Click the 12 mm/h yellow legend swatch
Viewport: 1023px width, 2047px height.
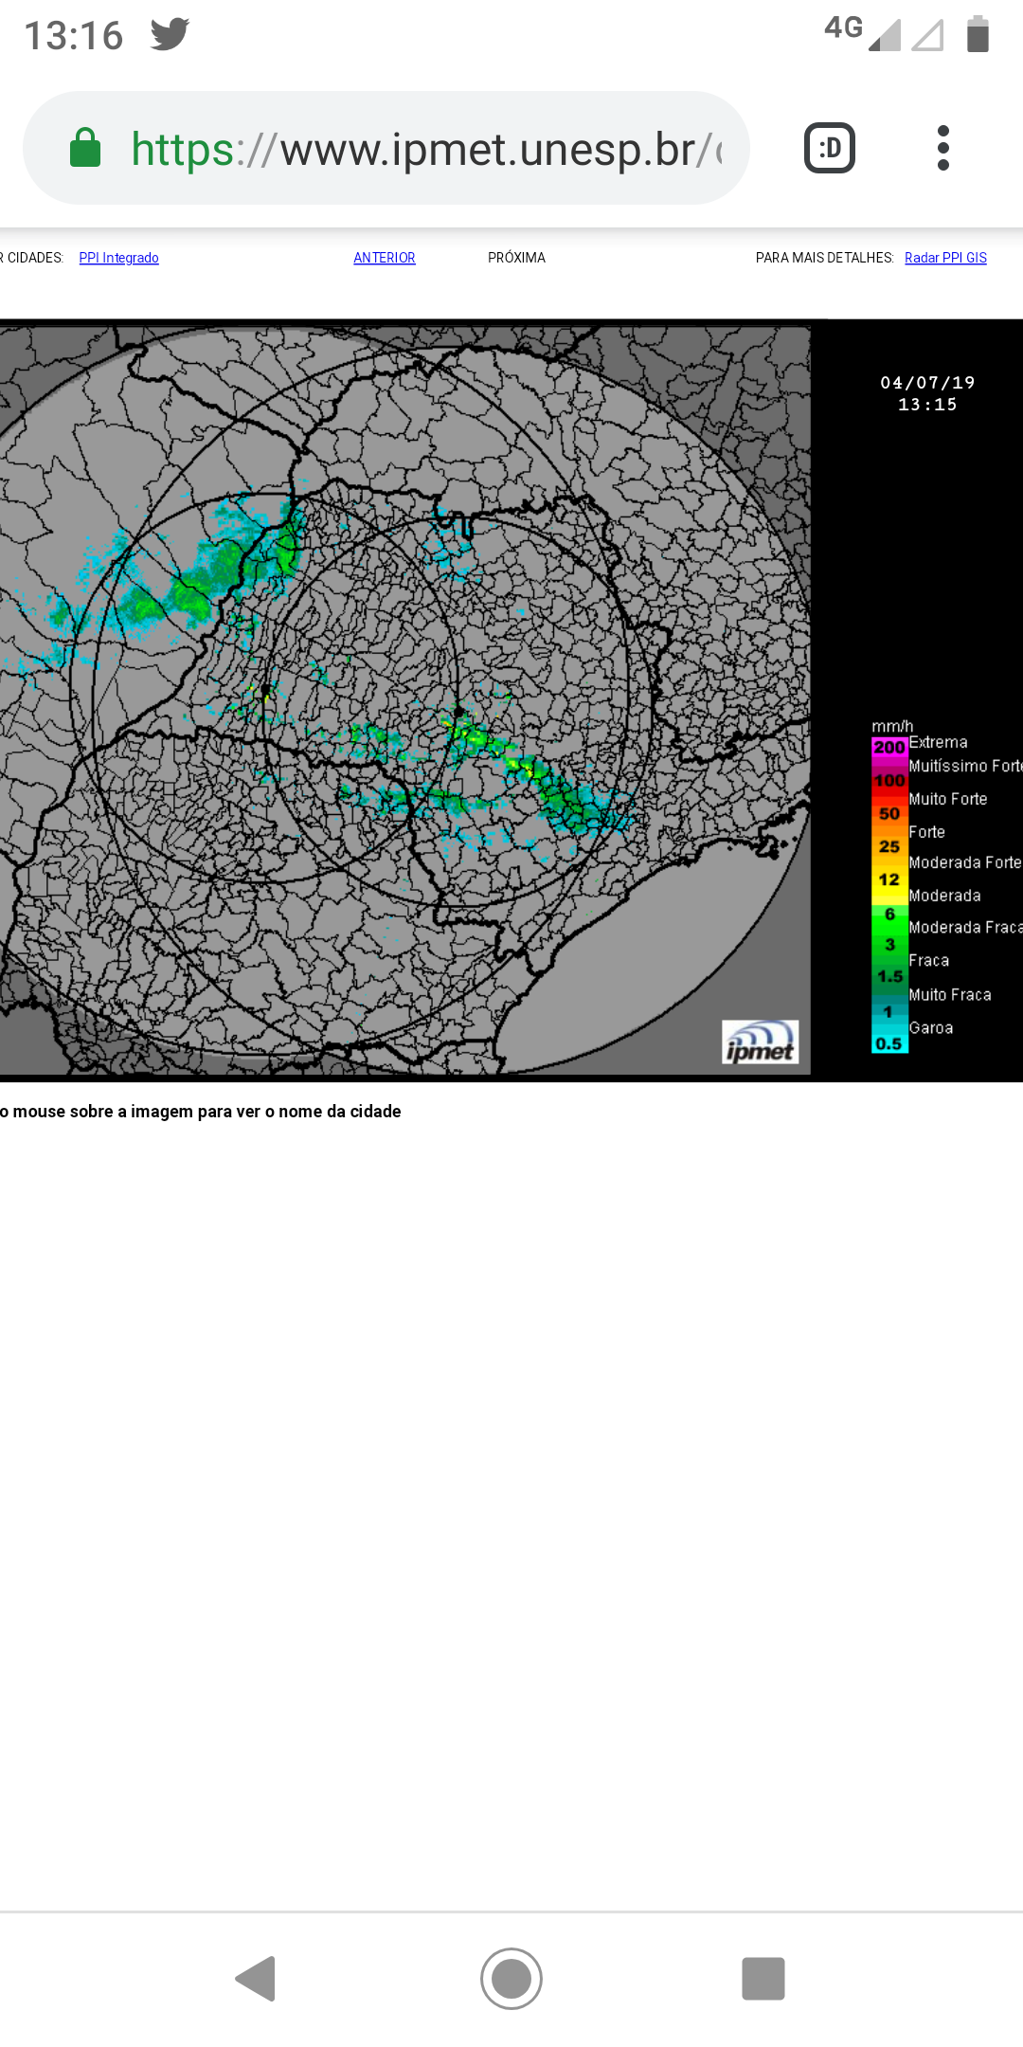[889, 879]
